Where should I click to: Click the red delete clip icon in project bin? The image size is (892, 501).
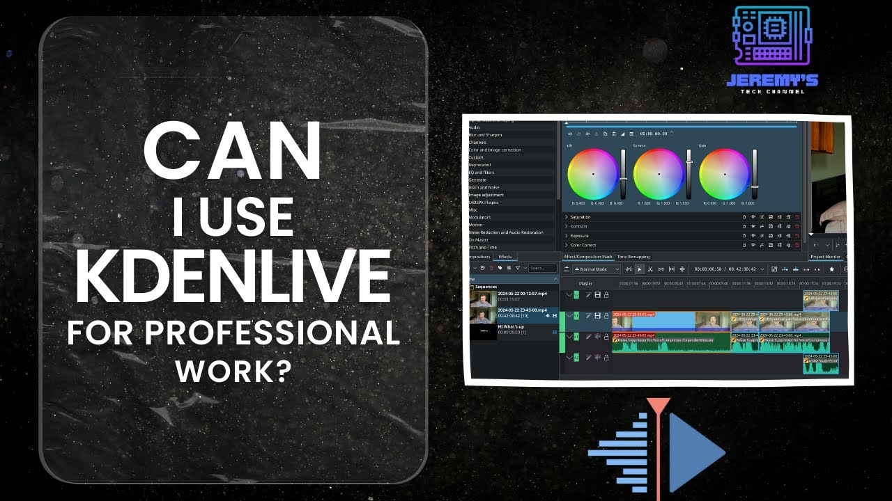coord(491,268)
